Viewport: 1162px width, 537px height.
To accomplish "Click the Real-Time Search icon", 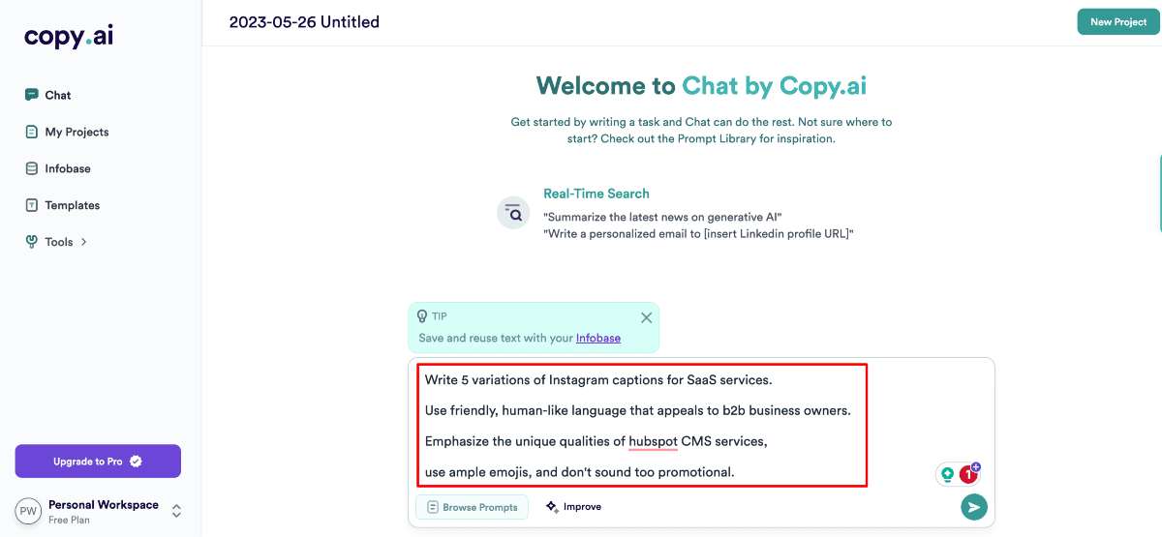I will coord(513,213).
